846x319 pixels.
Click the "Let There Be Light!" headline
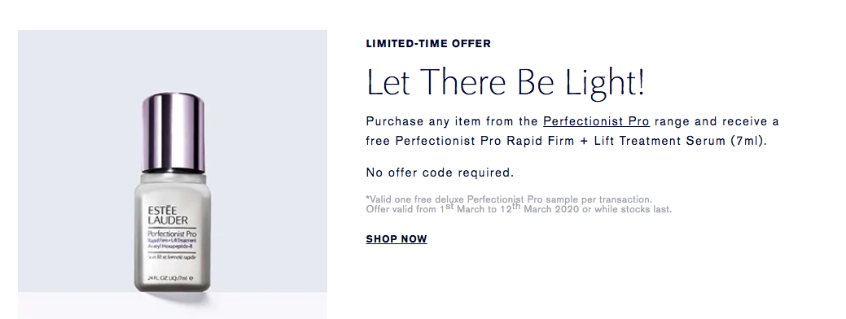coord(506,83)
